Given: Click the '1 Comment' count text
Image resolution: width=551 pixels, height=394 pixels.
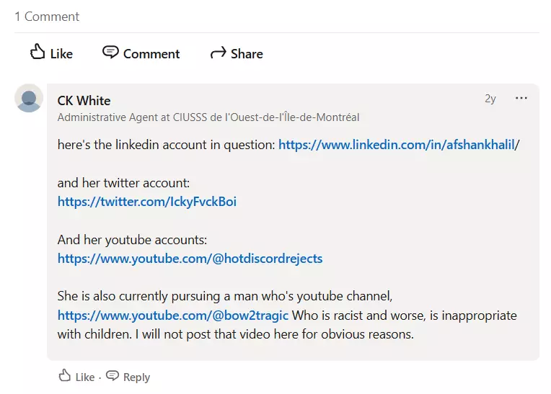Looking at the screenshot, I should coord(47,17).
